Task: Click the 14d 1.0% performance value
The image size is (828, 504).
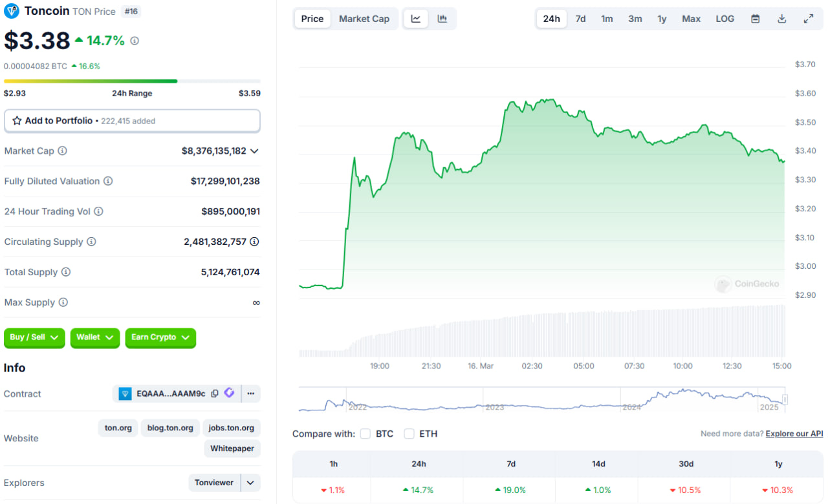Action: (598, 490)
